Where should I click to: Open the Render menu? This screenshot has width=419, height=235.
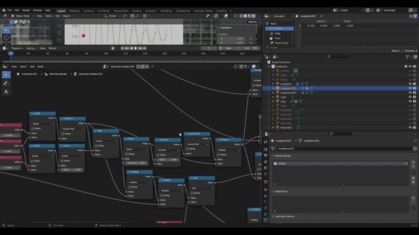click(x=26, y=10)
